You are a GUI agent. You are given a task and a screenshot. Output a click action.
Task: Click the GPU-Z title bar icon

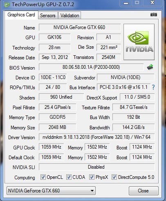click(x=7, y=5)
